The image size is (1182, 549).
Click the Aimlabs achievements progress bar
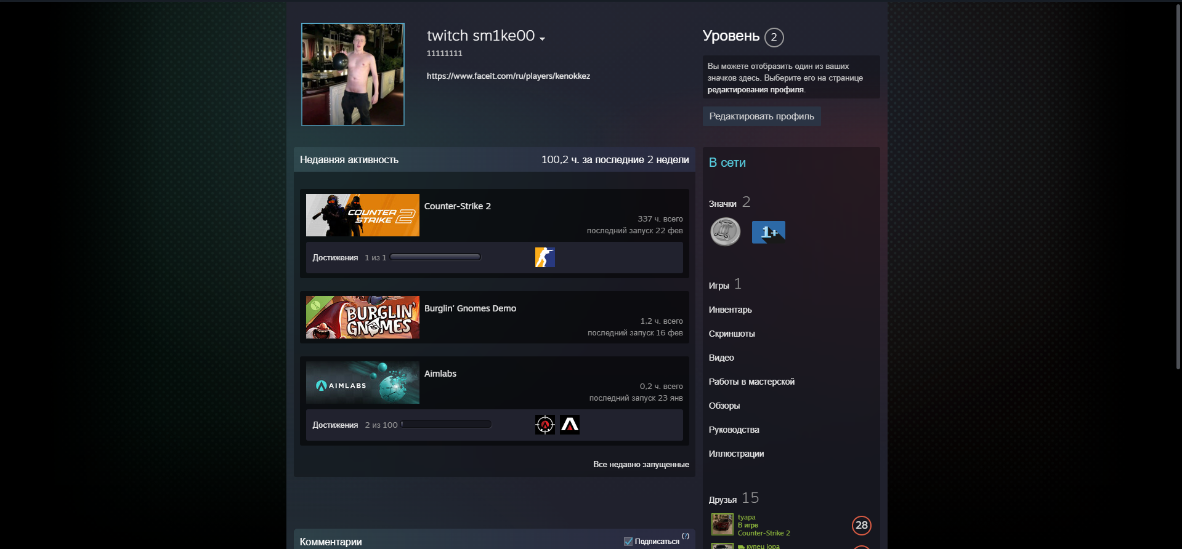(x=446, y=425)
